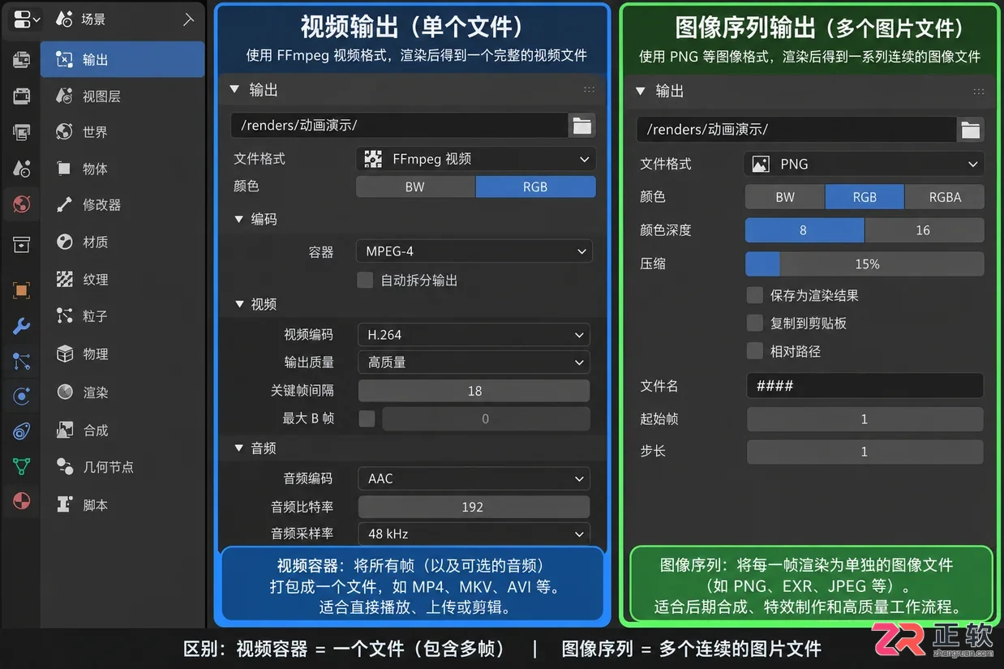Click the 压缩 15% slider
Image resolution: width=1004 pixels, height=669 pixels.
865,264
